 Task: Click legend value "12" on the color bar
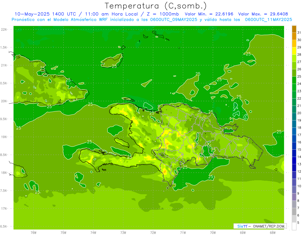(299, 171)
